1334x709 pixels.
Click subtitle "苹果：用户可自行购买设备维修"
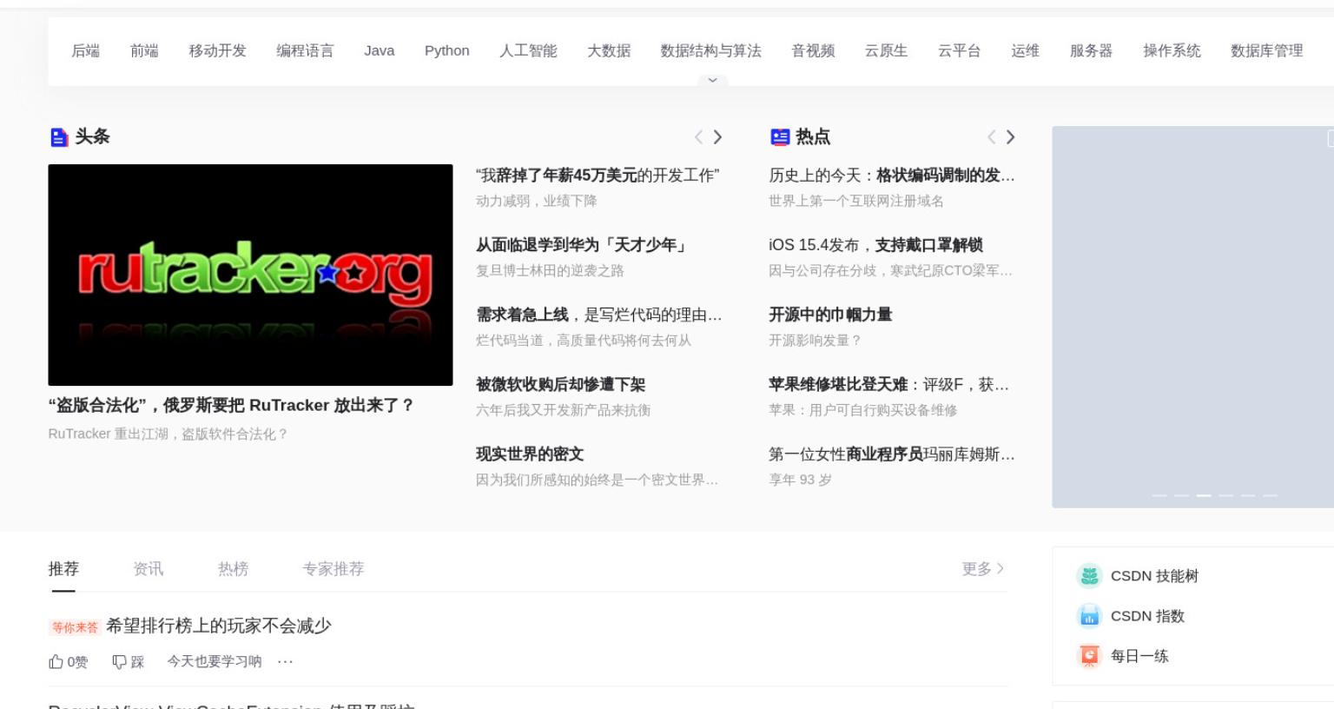click(863, 410)
